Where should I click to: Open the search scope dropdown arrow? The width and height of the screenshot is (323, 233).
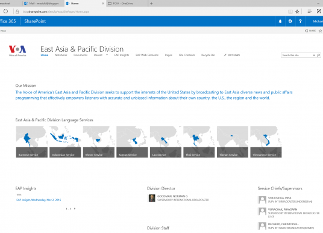click(x=314, y=56)
